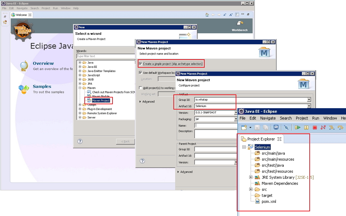Click the Resume (green play) toolbar icon
The image size is (346, 216).
298,127
